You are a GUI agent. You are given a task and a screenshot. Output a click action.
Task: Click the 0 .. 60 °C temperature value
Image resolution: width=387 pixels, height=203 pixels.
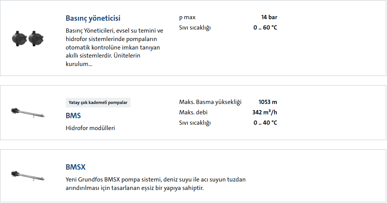coord(265,28)
